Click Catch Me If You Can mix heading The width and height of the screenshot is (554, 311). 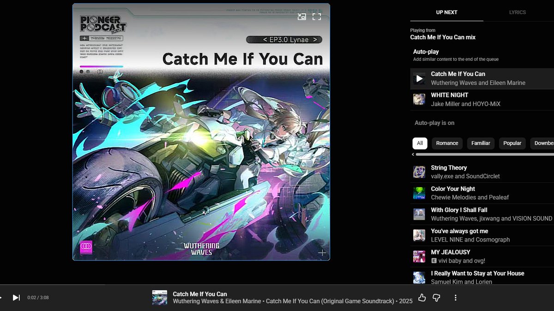coord(443,37)
